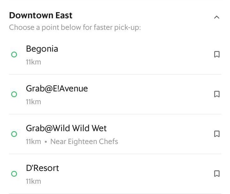Collapse the Downtown East section chevron
This screenshot has height=194, width=230.
217,17
